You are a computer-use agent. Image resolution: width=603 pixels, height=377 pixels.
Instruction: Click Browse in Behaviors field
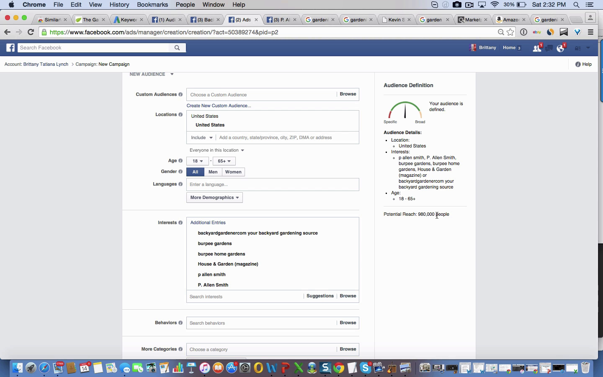coord(348,323)
